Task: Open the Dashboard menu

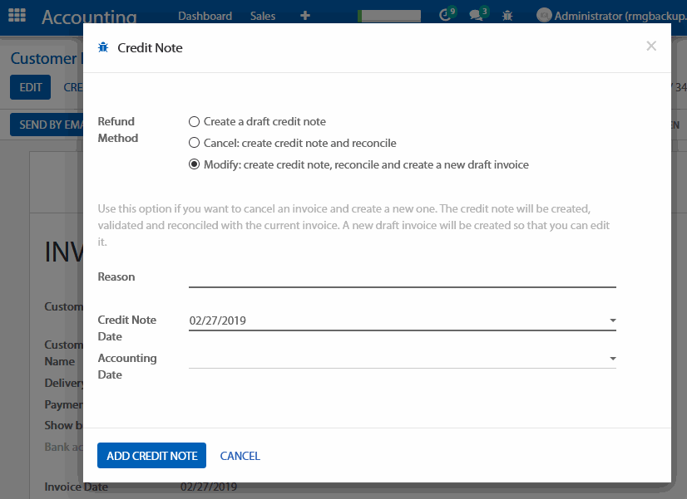Action: point(205,16)
